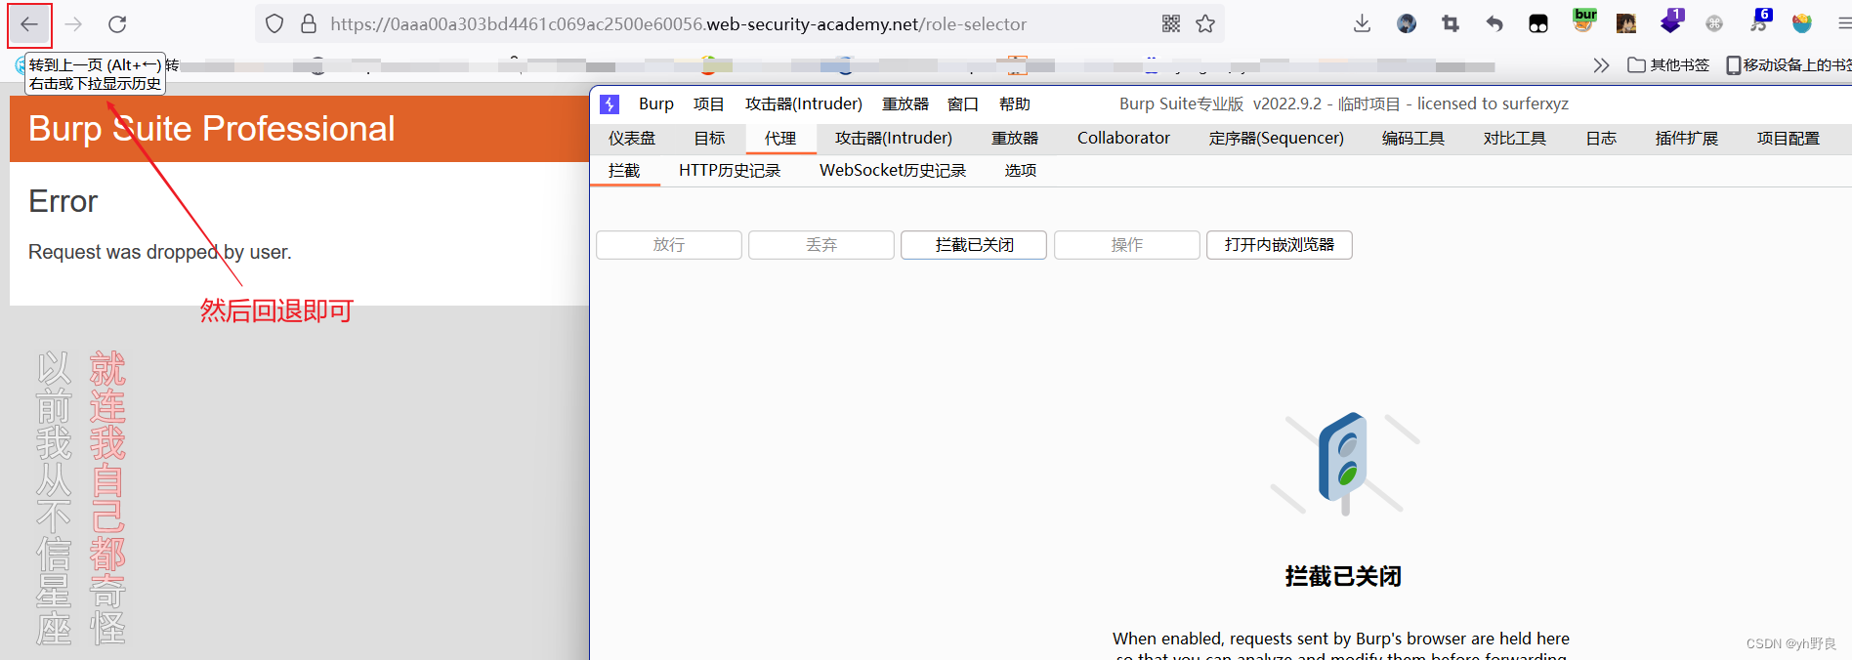Open the 项目 menu in Burp

click(708, 104)
